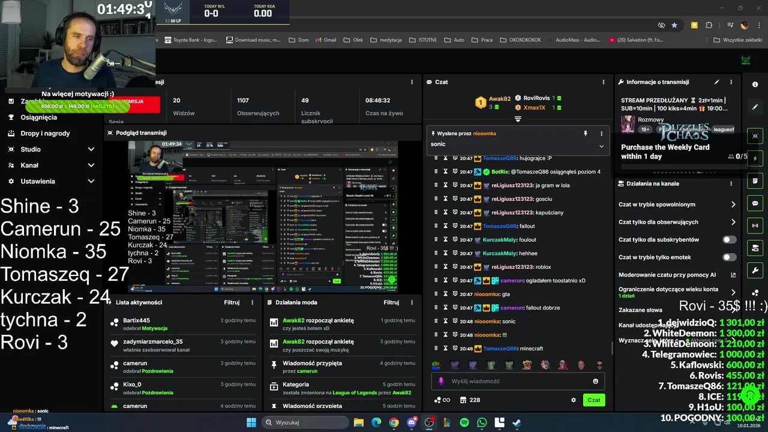The width and height of the screenshot is (768, 432).
Task: Click the chat bubble quick action icon
Action: (755, 203)
